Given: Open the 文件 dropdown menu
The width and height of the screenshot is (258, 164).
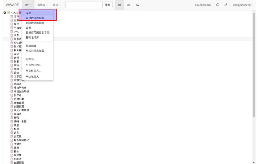Looking at the screenshot, I should (28, 5).
